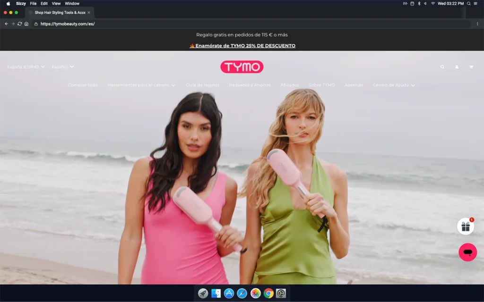Open the Guía de regalos page

202,85
